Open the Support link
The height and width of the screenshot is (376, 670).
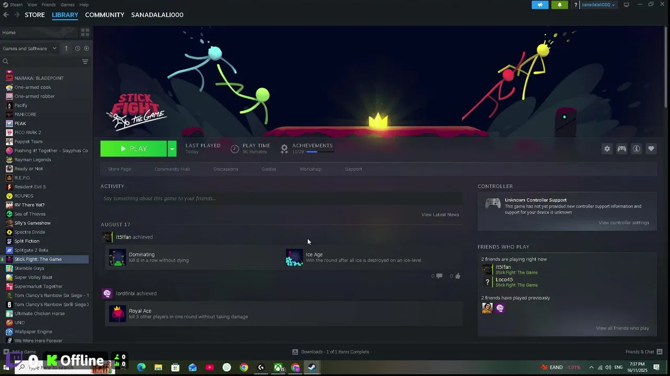pyautogui.click(x=353, y=169)
